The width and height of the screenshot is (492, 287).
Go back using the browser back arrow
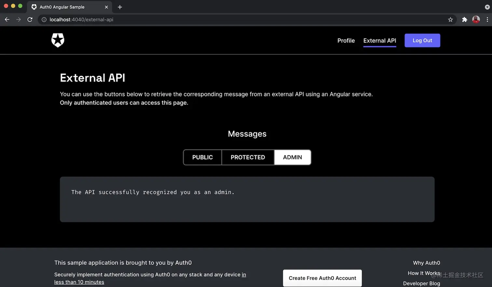[7, 20]
